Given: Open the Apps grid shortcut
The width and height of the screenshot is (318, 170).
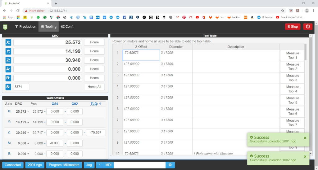Looking at the screenshot, I should pos(8,17).
